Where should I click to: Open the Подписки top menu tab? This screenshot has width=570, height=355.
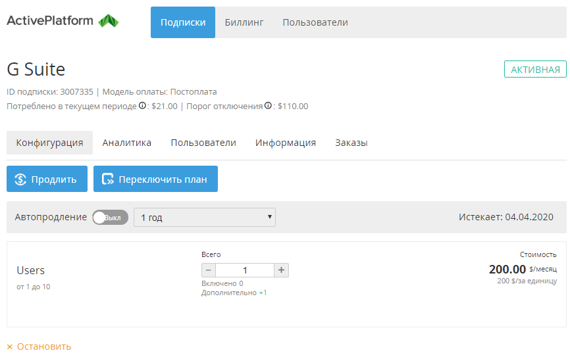click(x=183, y=22)
